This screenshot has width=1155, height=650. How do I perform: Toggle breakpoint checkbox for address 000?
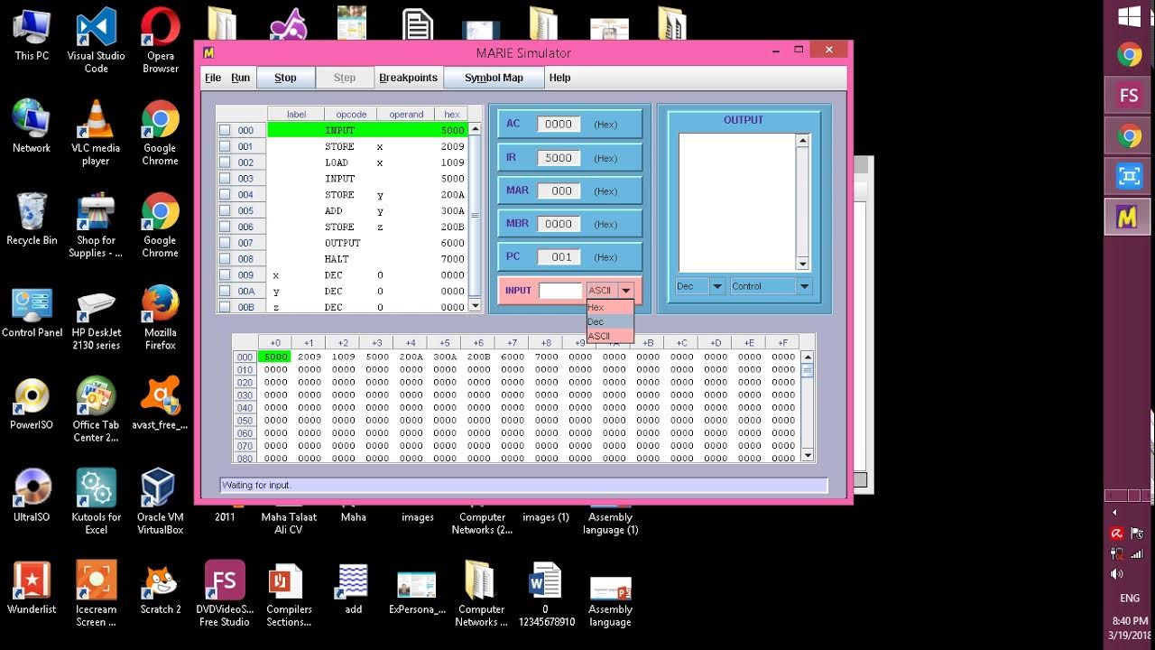[225, 130]
